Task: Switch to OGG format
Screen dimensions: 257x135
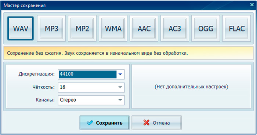Action: (x=206, y=29)
